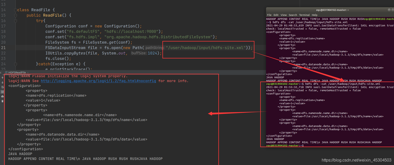
Task: Click the "fs.defaultFS" string on line 18
Action: (83, 31)
